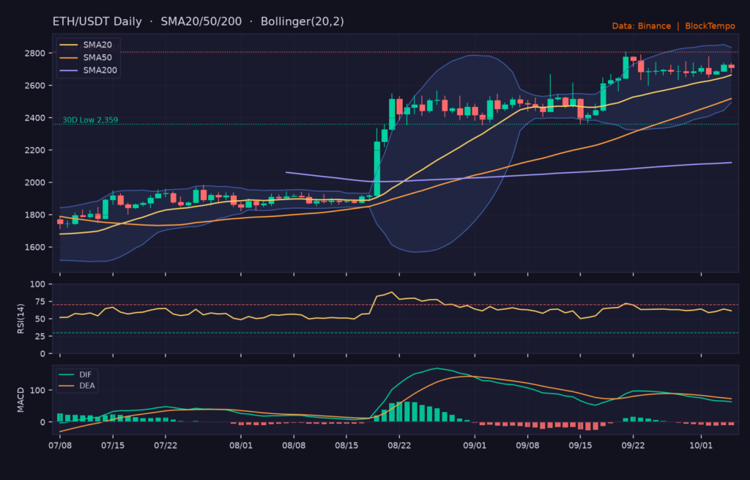Click the 2600 price axis label

click(35, 86)
